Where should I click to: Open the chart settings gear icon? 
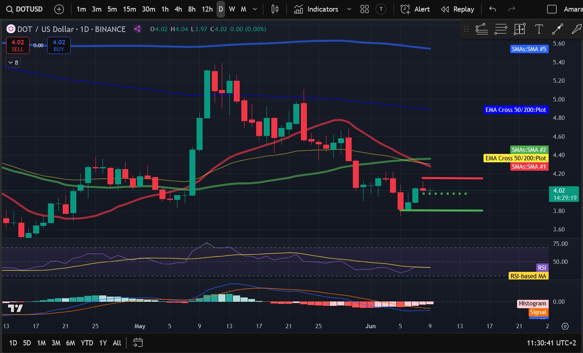point(565,326)
